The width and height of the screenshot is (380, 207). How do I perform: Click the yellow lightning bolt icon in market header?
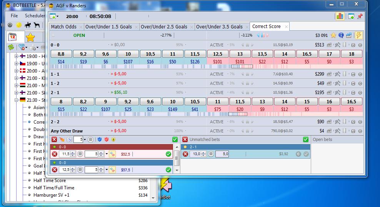point(359,35)
